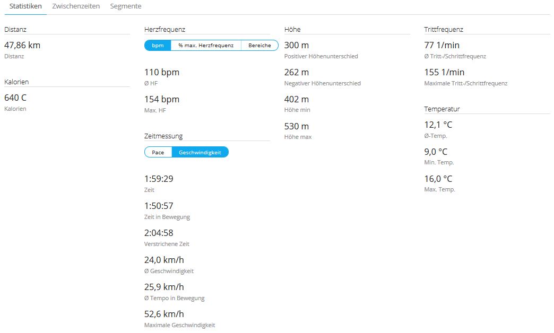Click the 47,86 km distance value
Viewport: 554px width, 333px height.
(x=22, y=45)
